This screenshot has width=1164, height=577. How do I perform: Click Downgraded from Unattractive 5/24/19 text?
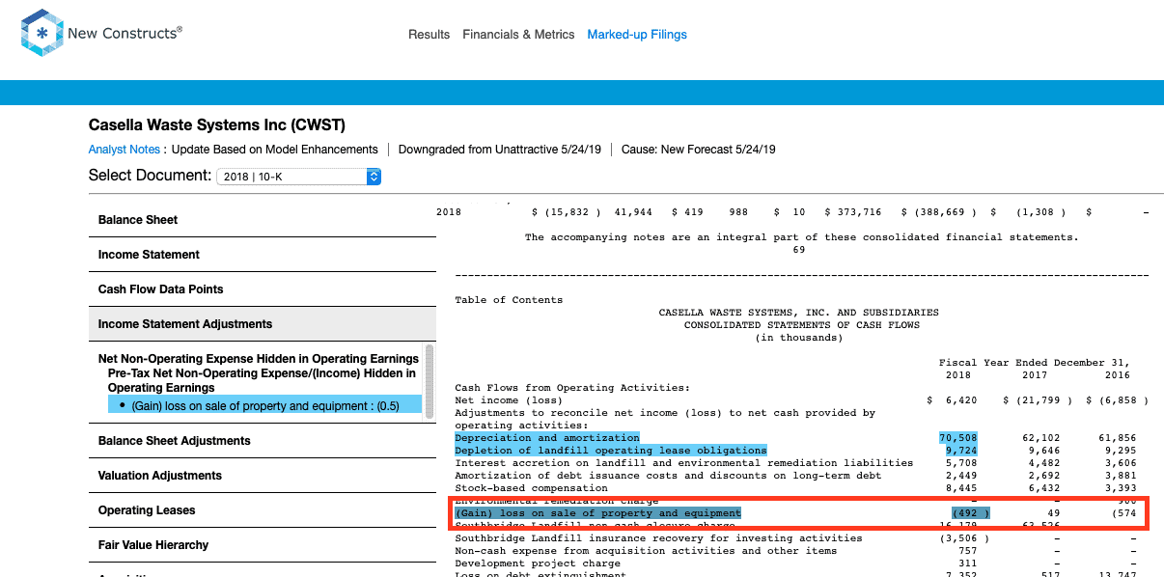(500, 150)
